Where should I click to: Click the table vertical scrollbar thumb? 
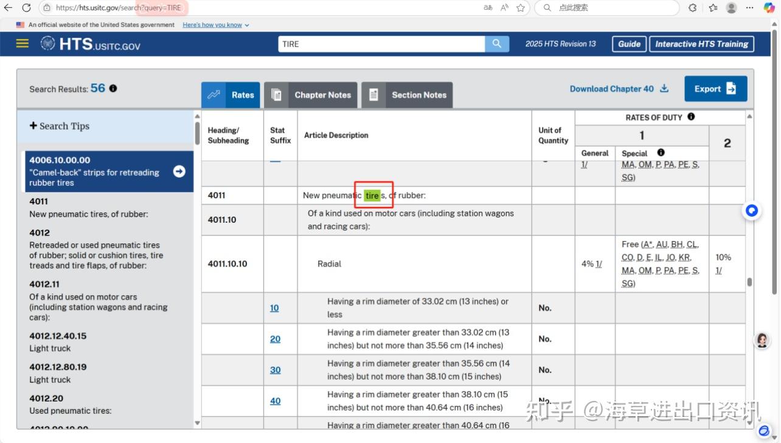tap(749, 282)
